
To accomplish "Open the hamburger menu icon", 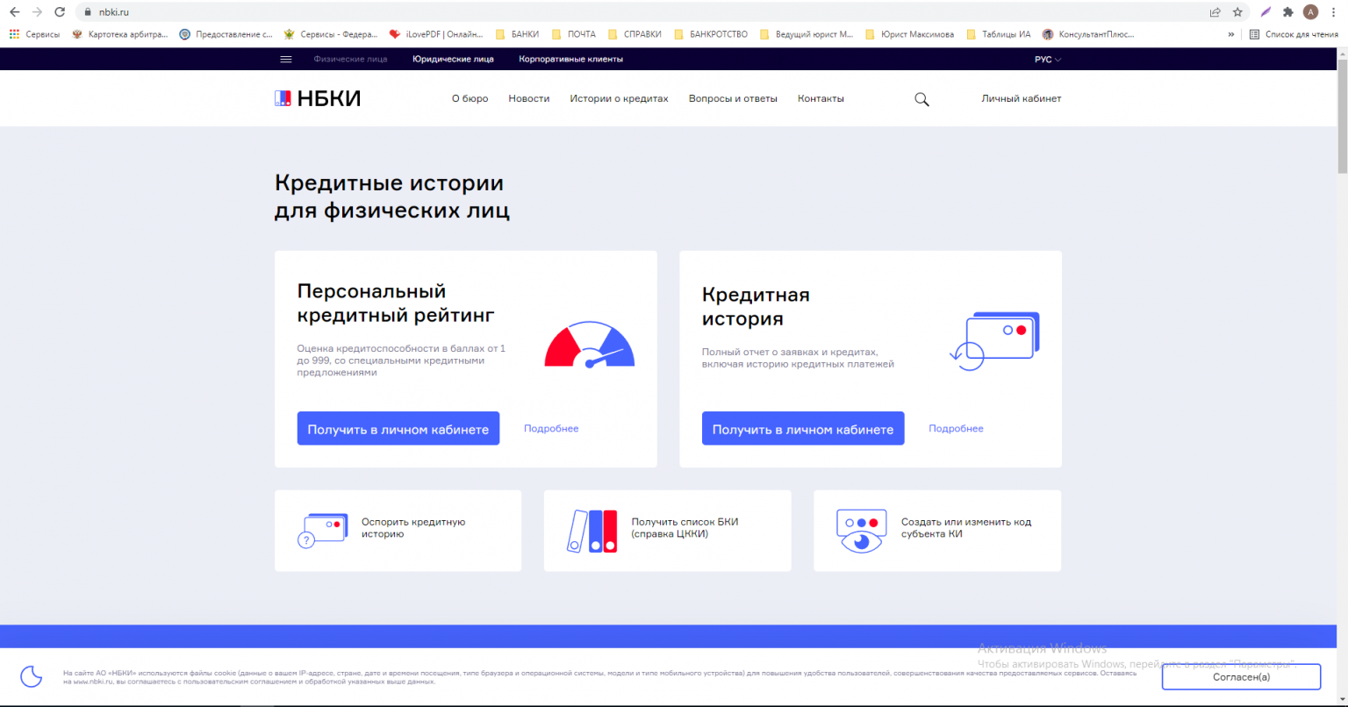I will (285, 60).
